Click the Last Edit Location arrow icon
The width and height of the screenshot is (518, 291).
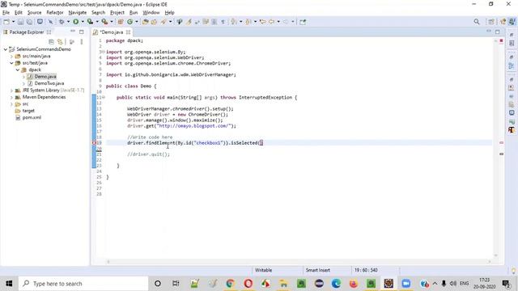coord(262,22)
